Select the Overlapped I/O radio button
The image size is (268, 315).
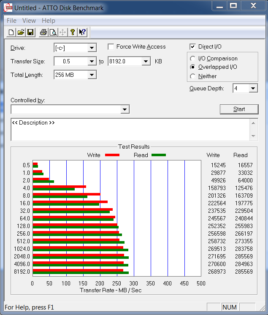pos(192,67)
